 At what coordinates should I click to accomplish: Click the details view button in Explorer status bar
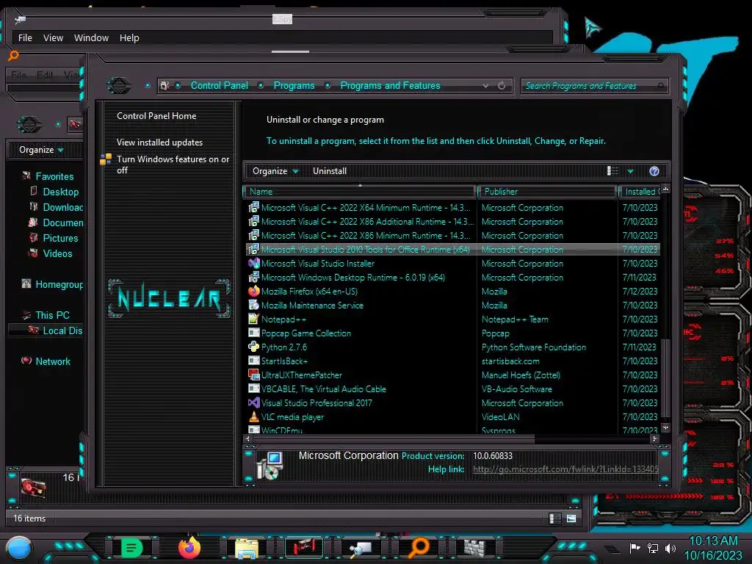pos(555,518)
